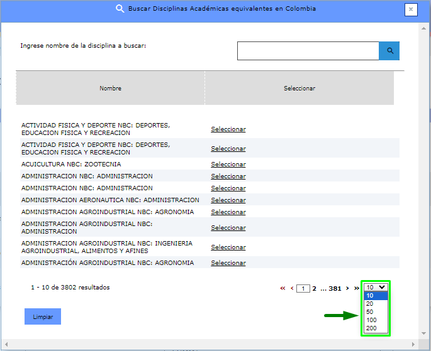Select ADMINISTRACION AERONAUTICA discipline

point(228,200)
